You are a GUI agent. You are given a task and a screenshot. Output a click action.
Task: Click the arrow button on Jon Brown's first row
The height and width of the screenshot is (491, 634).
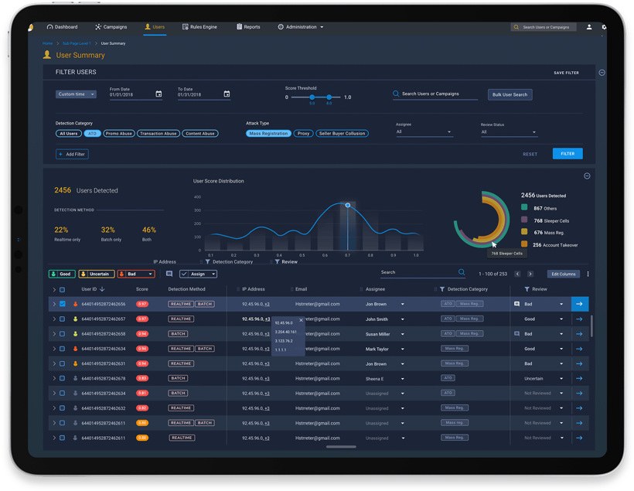click(x=579, y=305)
